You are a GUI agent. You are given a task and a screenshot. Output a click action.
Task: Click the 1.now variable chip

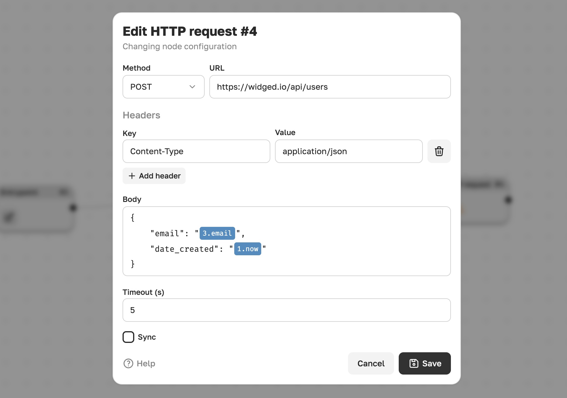(x=248, y=249)
